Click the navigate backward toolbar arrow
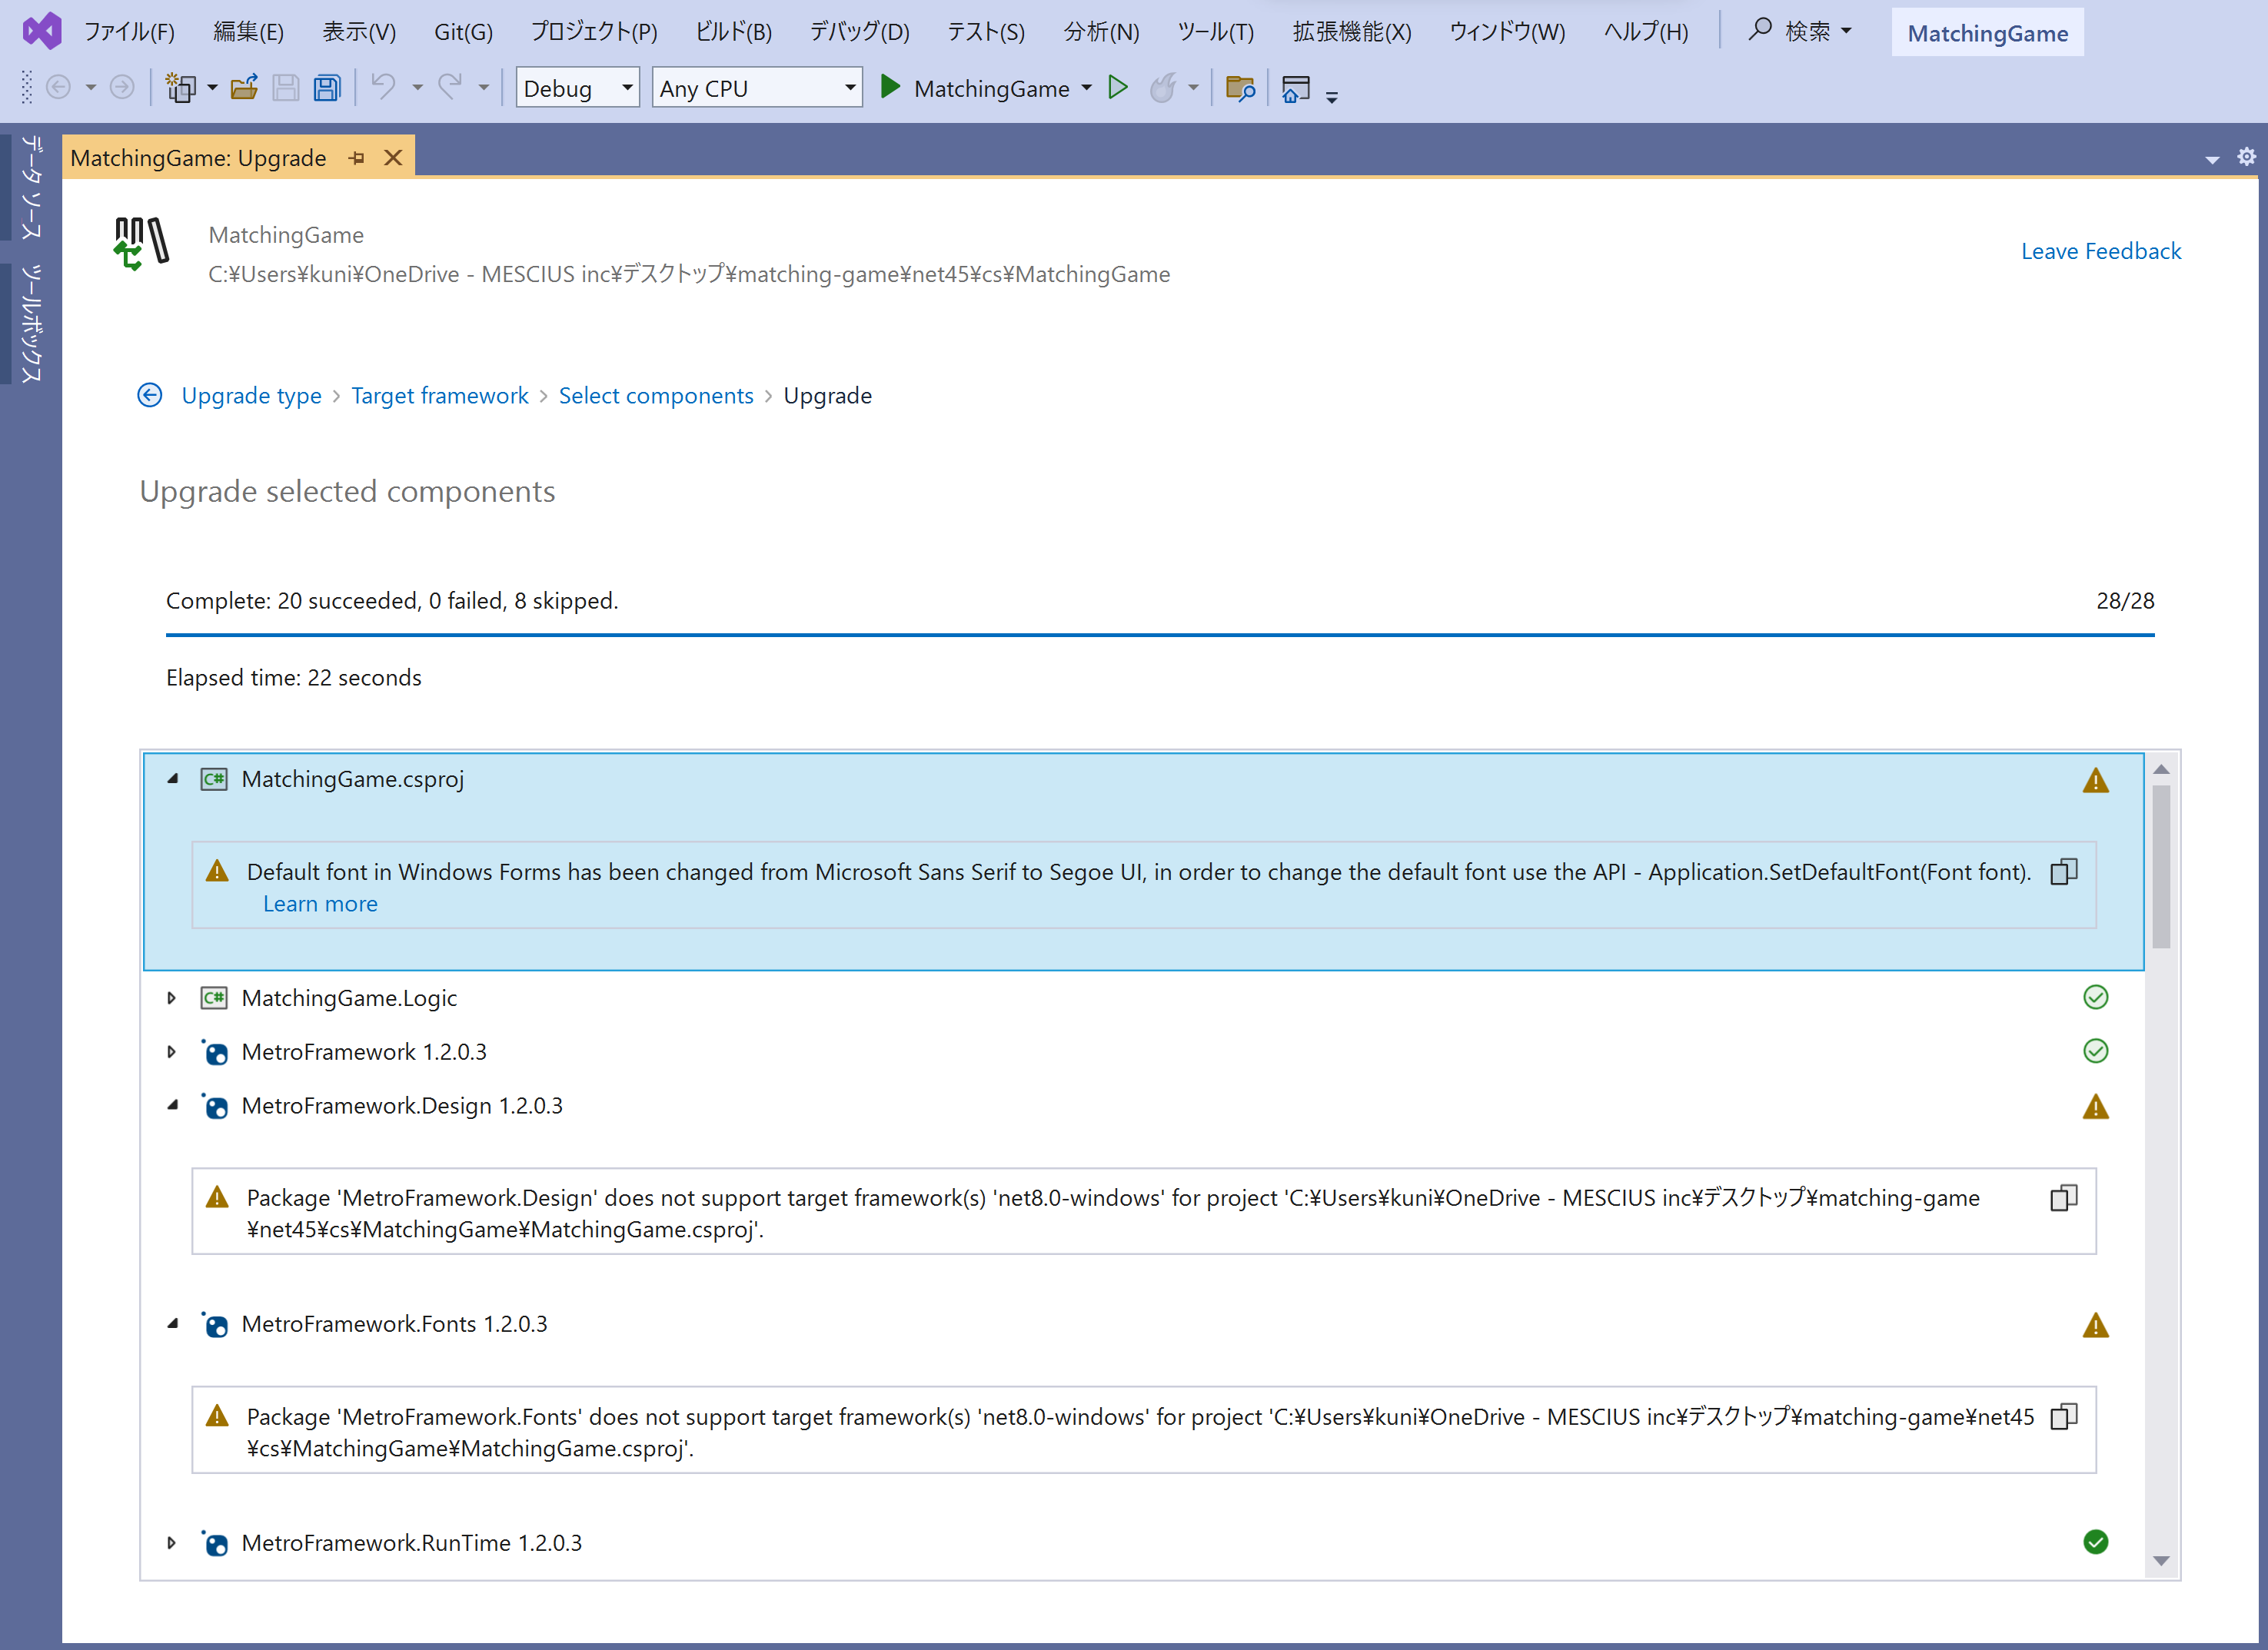The image size is (2268, 1650). pyautogui.click(x=59, y=88)
